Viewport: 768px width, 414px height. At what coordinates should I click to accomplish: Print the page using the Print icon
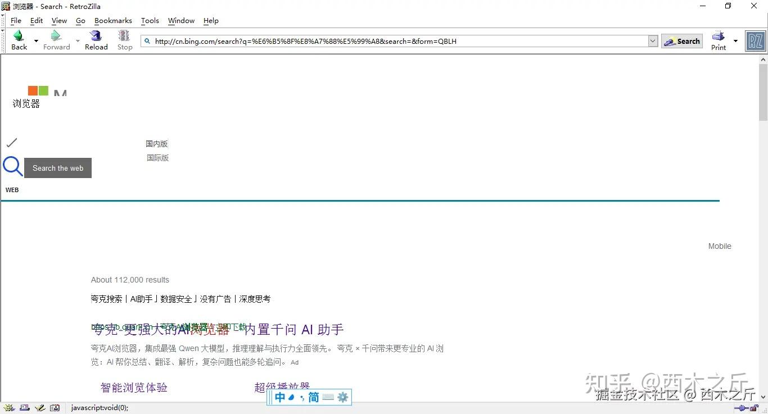click(719, 40)
